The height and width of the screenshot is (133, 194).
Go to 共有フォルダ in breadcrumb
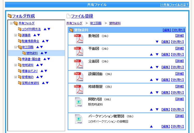click(74, 23)
